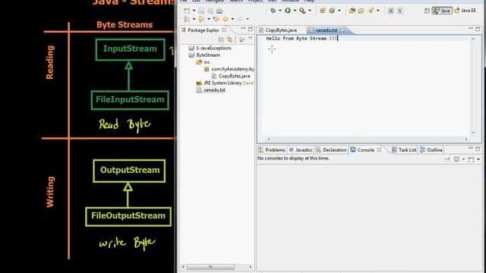Click the Print toolbar icon
Viewport: 486px width, 273px height.
pyautogui.click(x=219, y=11)
